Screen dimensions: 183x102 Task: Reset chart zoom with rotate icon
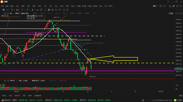tap(176, 13)
